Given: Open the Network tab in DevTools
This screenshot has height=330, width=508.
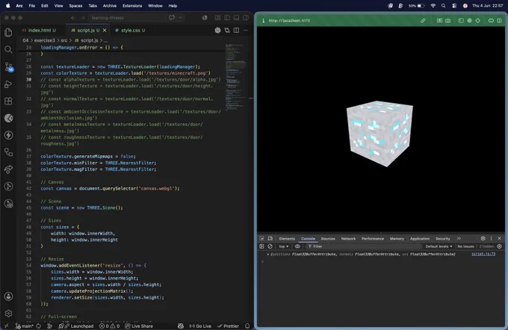Looking at the screenshot, I should point(348,239).
